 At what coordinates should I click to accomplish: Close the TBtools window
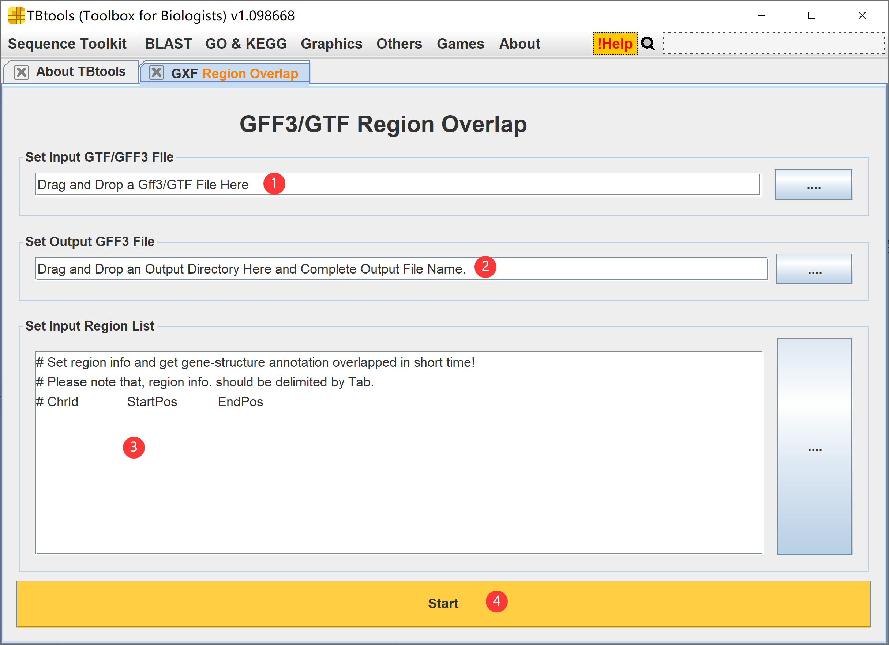pos(862,16)
